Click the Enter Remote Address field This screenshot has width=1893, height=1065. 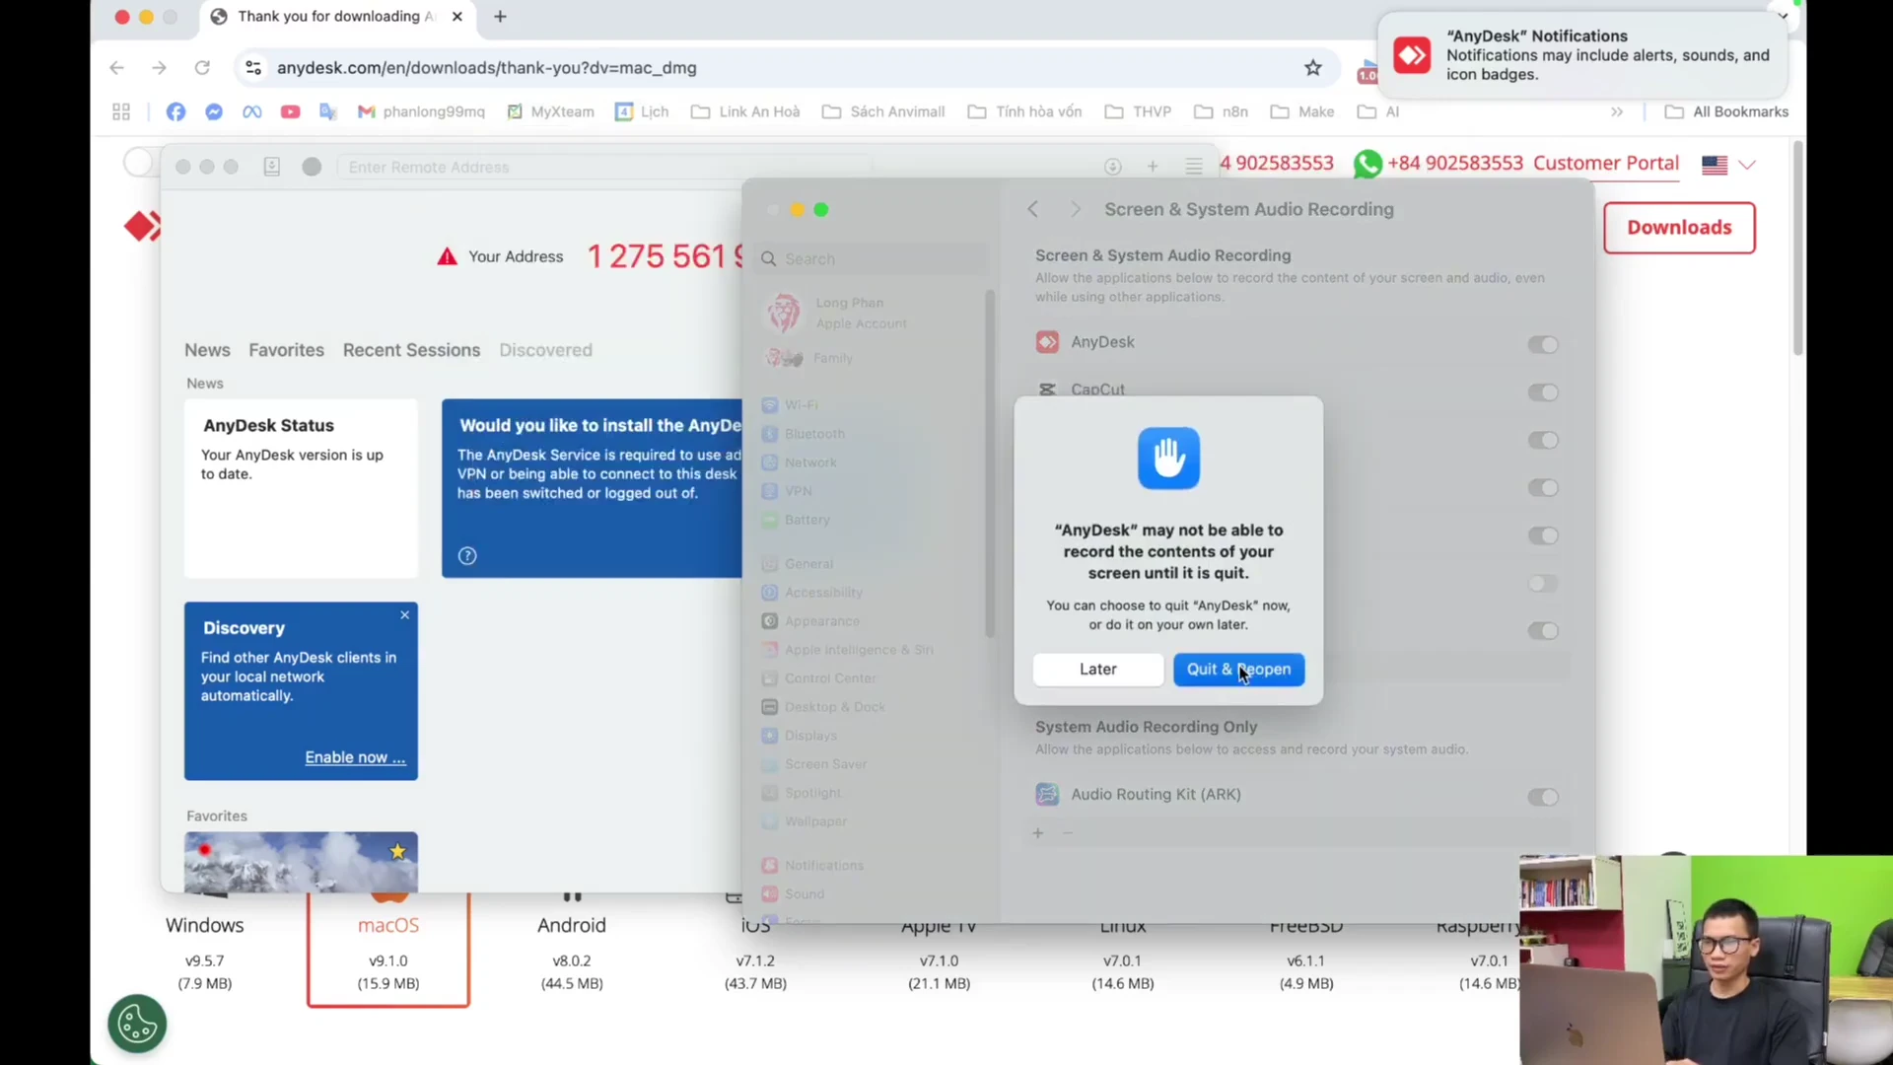(601, 167)
